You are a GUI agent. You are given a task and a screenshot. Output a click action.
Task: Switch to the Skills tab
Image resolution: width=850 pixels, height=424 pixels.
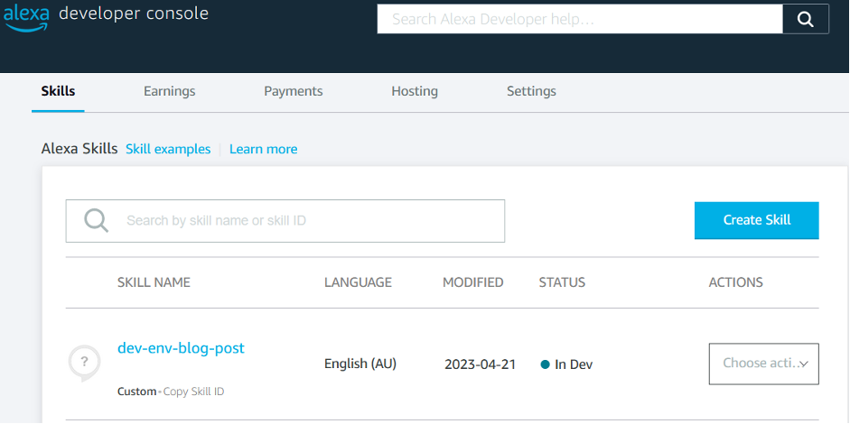[58, 91]
